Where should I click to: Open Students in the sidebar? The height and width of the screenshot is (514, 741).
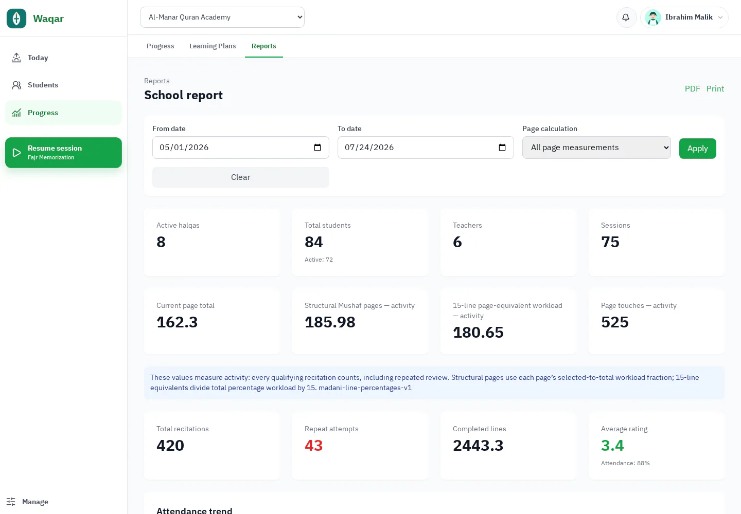(x=63, y=85)
